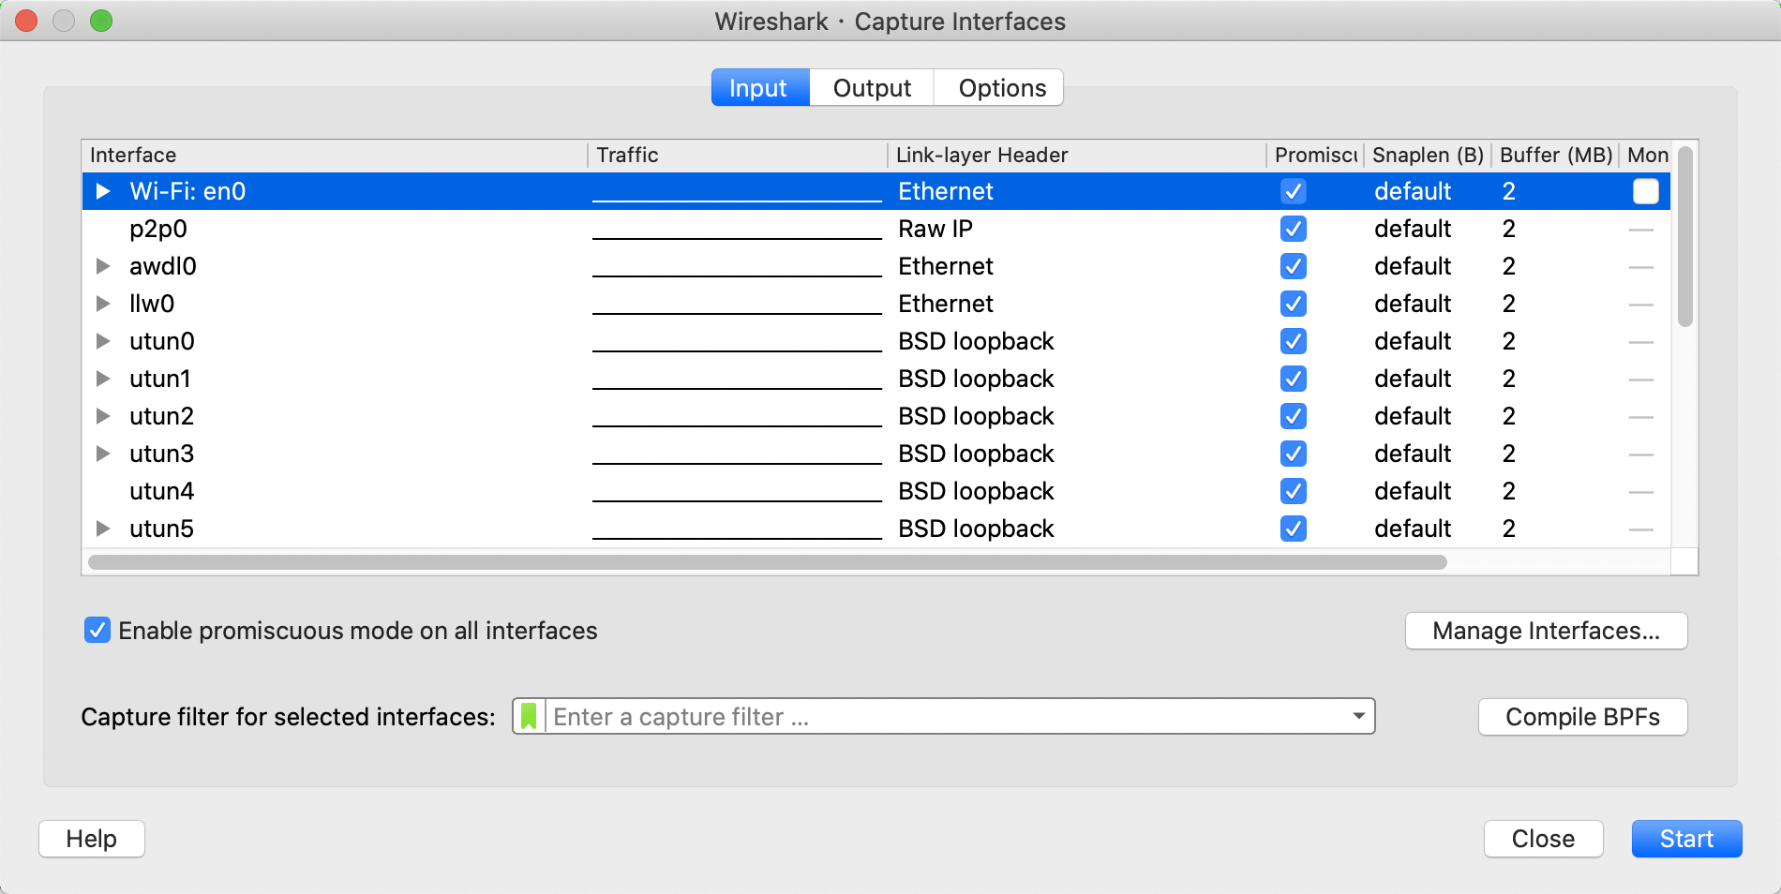Screen dimensions: 1781x894
Task: Click the Compile BPFs button
Action: [x=1582, y=717]
